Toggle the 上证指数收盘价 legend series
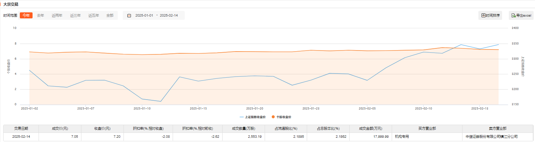The width and height of the screenshot is (535, 142). click(x=252, y=117)
